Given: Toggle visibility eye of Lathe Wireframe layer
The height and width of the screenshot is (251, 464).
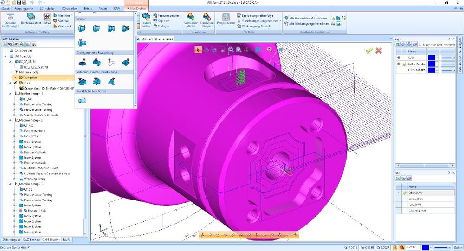Looking at the screenshot, I should (x=399, y=64).
